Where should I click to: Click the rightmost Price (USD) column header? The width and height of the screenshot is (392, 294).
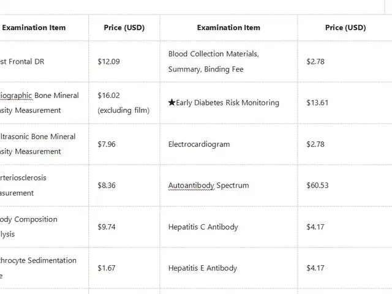345,28
